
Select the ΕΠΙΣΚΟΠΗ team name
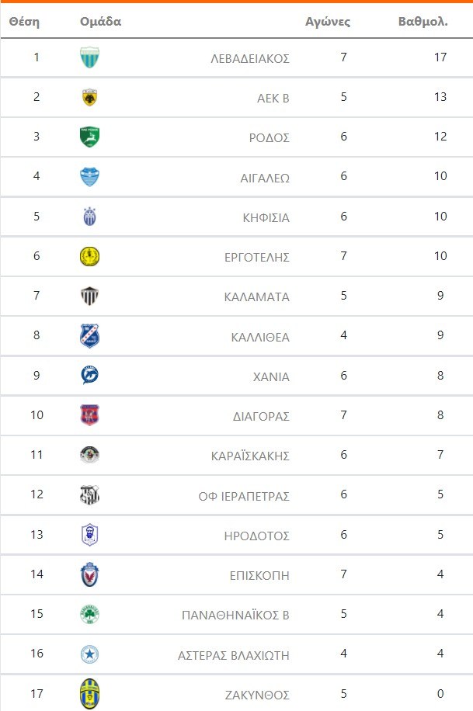[x=261, y=576]
